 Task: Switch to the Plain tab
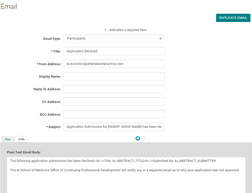coord(8,139)
